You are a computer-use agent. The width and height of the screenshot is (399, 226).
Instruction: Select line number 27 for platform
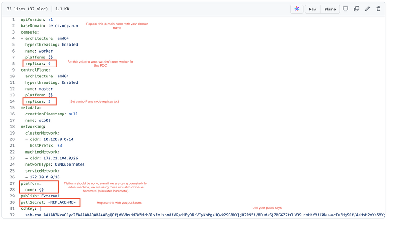(x=12, y=183)
